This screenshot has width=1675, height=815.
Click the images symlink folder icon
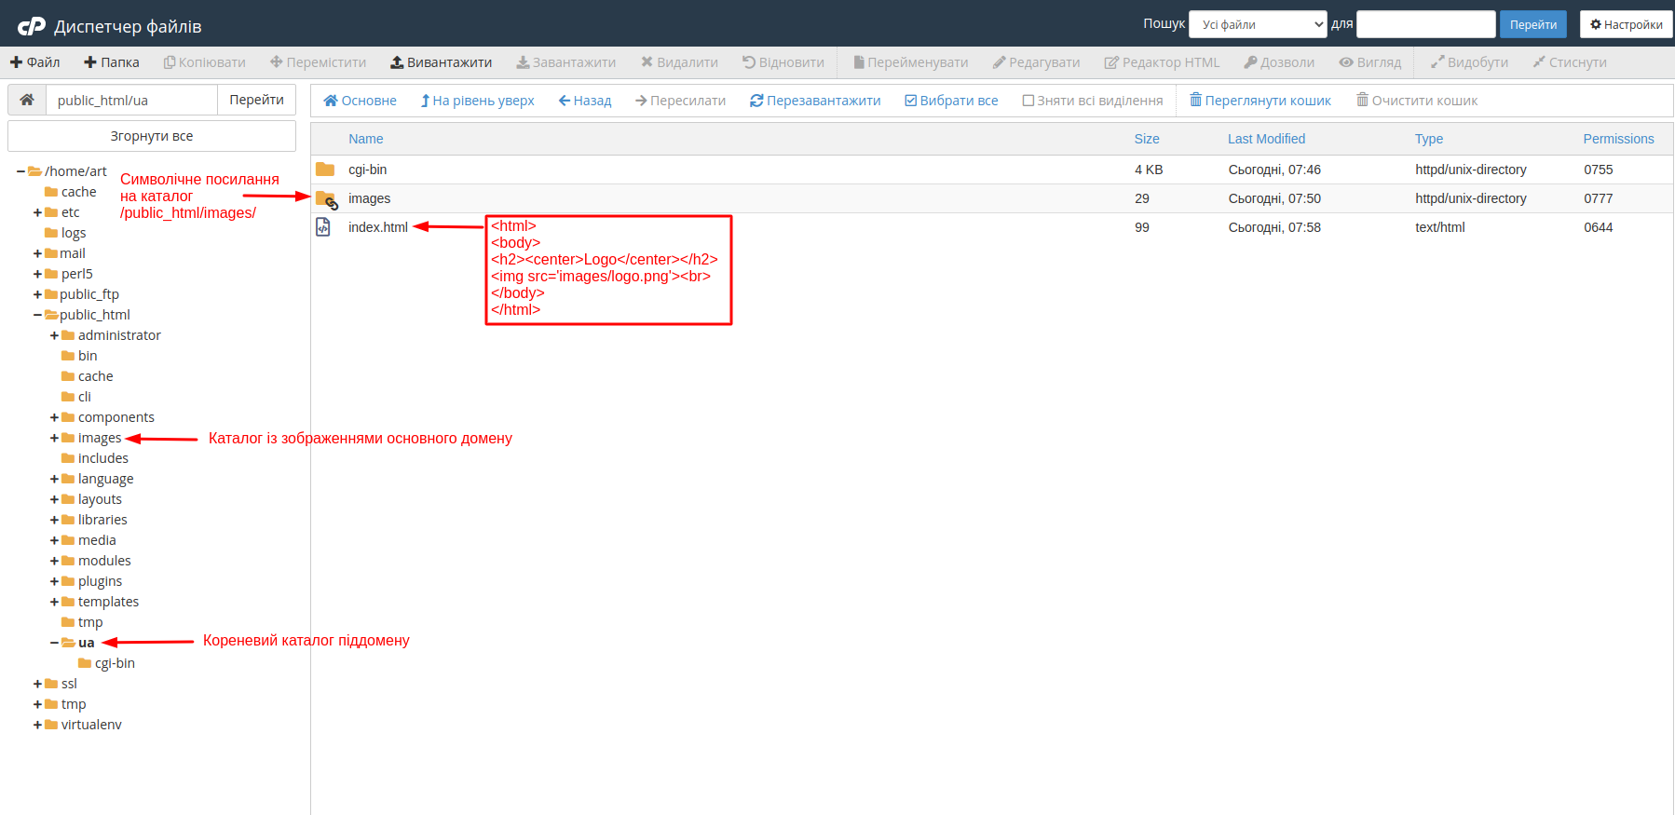click(326, 198)
